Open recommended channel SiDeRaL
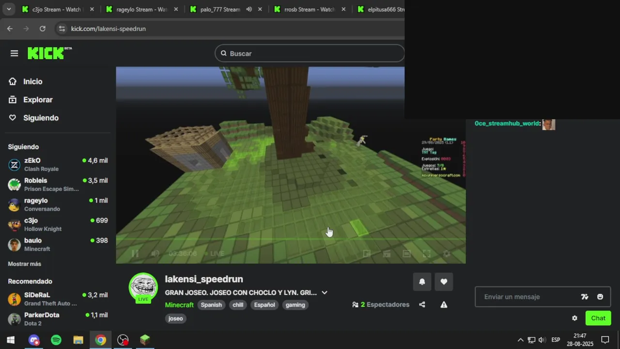The height and width of the screenshot is (349, 620). tap(58, 299)
